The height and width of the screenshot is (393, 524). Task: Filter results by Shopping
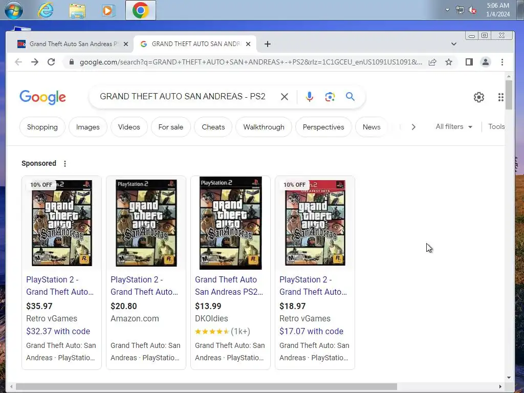click(x=42, y=127)
